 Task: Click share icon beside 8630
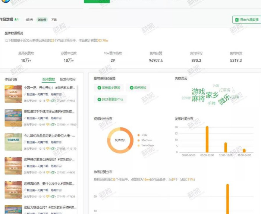[x=68, y=172]
